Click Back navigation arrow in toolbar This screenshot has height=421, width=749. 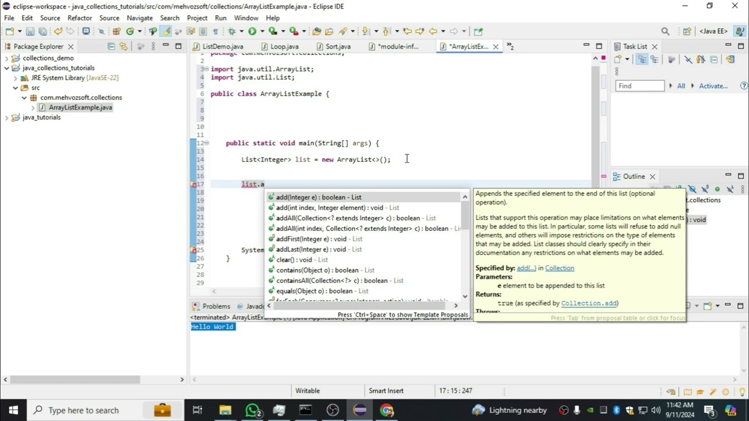pyautogui.click(x=432, y=31)
